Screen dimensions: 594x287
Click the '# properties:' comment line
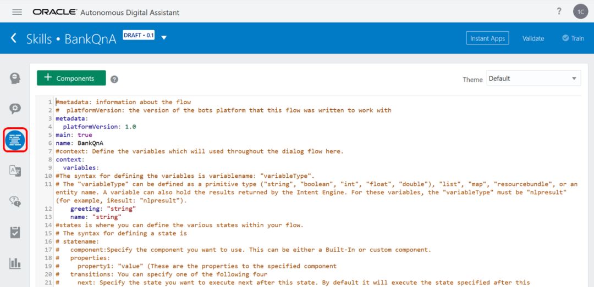(83, 258)
